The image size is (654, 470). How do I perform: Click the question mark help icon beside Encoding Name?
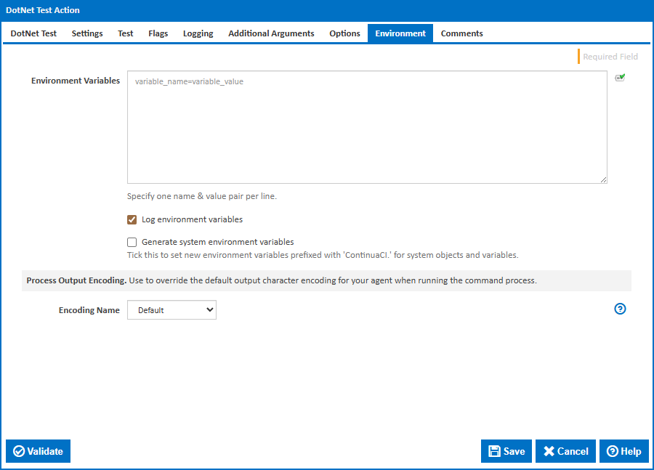coord(620,309)
